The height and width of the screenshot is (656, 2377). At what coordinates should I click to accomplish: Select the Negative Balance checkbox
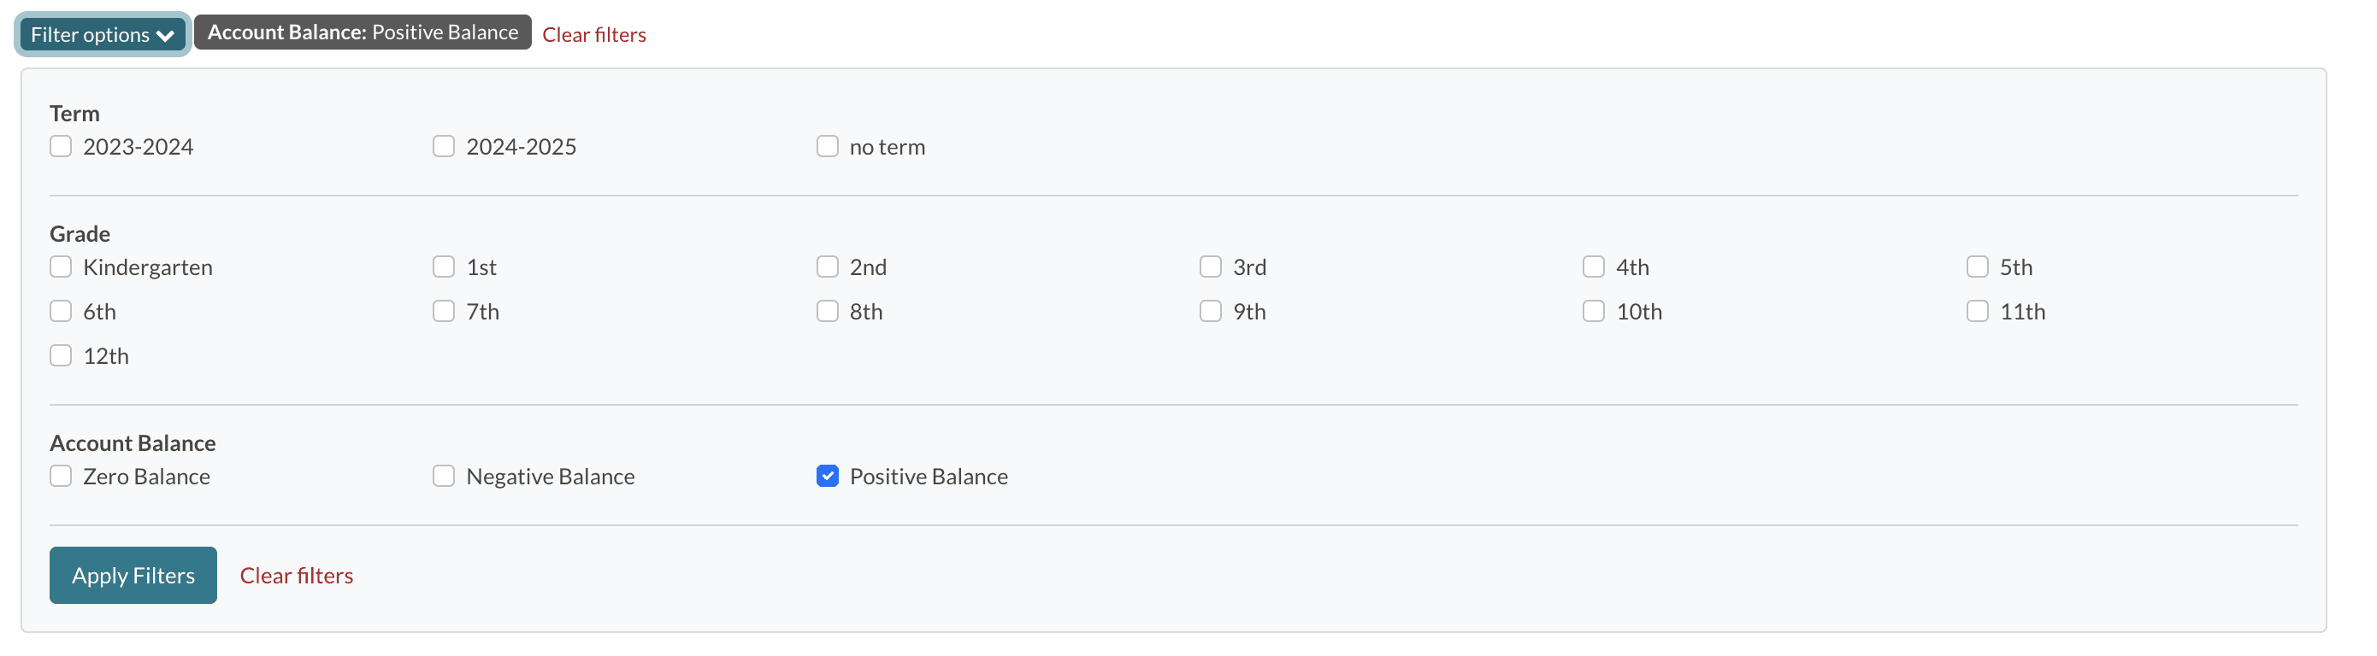444,477
